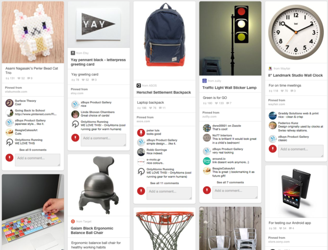
Task: Expand See all 11 comments
Action: 164,183
